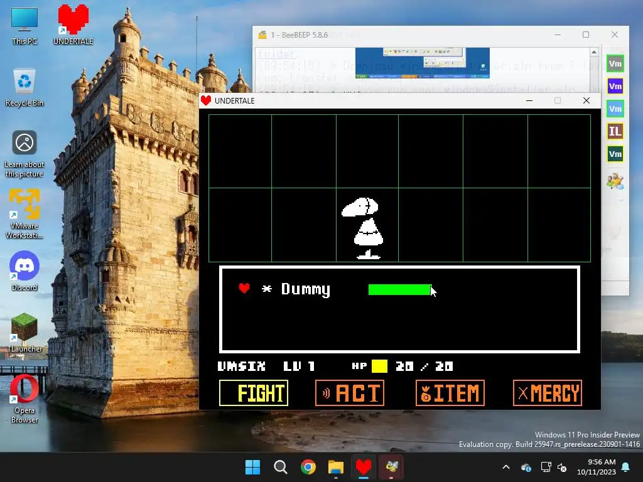Open UNDERTALE desktop shortcut
Screen dimensions: 643x482
[x=73, y=24]
